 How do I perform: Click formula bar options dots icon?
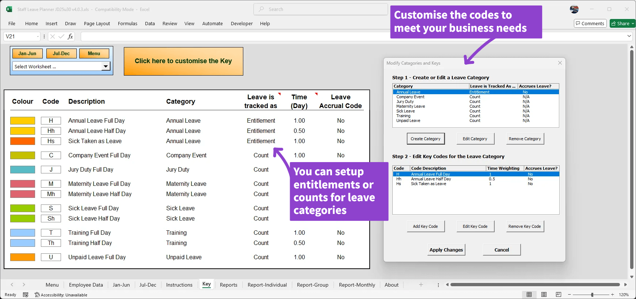tap(44, 37)
